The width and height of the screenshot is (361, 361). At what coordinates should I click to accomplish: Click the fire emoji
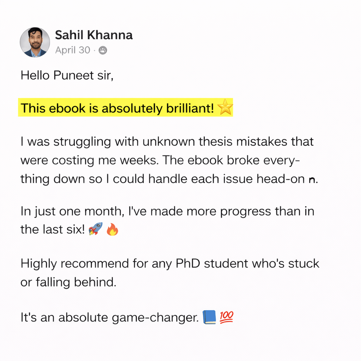click(112, 230)
